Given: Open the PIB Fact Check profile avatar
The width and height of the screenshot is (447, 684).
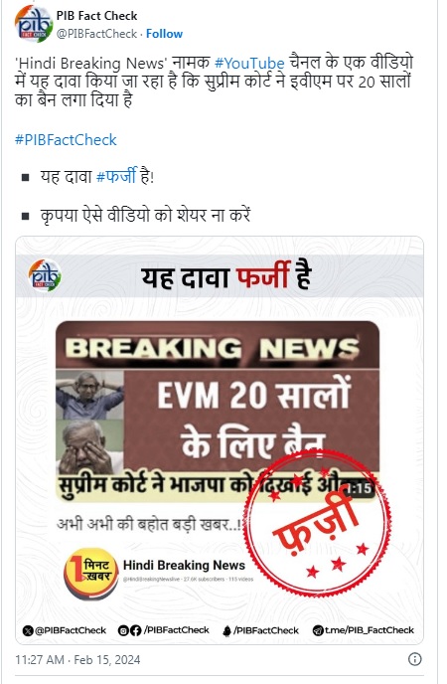Looking at the screenshot, I should click(33, 24).
